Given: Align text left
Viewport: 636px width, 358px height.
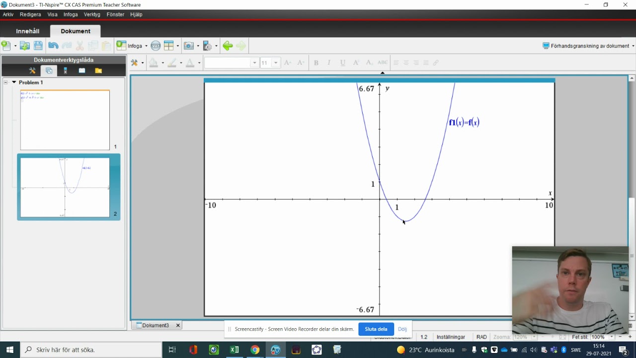Looking at the screenshot, I should point(396,63).
